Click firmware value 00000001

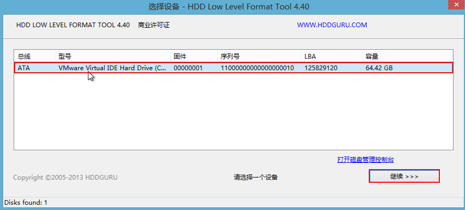coord(188,68)
